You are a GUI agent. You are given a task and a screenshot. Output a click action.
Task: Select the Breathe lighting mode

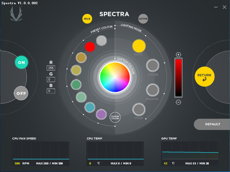pyautogui.click(x=153, y=90)
